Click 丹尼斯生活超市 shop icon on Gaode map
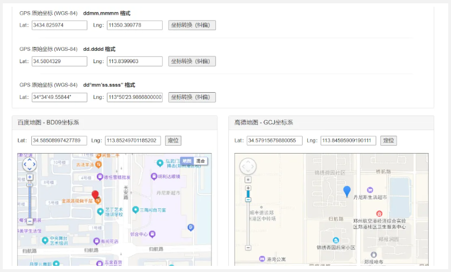 [369, 190]
